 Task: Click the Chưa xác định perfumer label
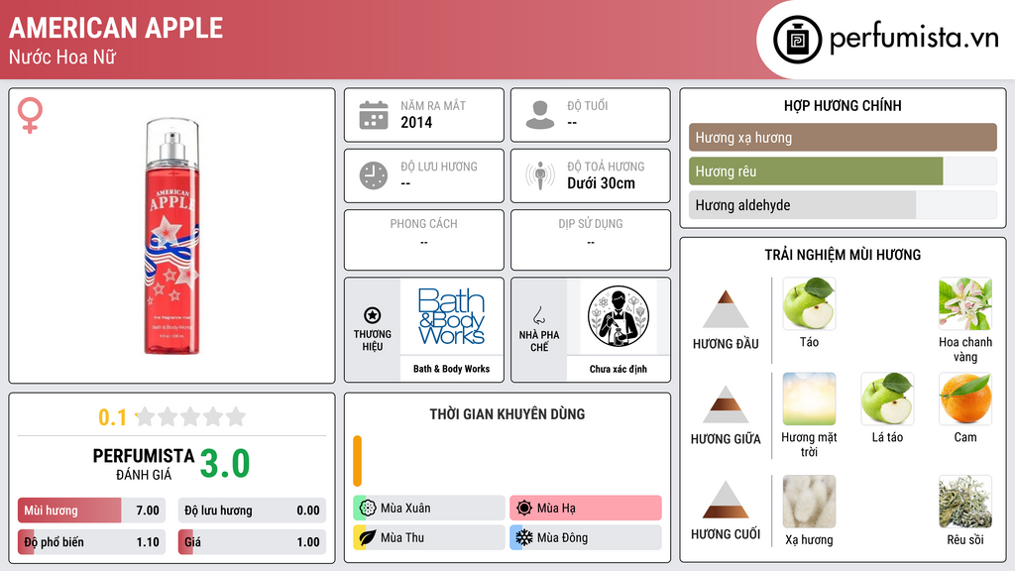tap(619, 369)
